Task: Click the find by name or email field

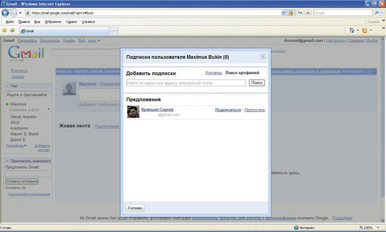Action: [186, 83]
